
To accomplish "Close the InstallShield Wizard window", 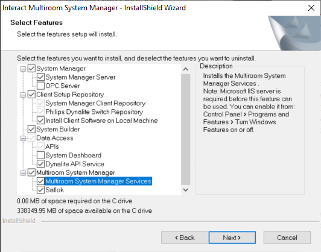I will (311, 8).
